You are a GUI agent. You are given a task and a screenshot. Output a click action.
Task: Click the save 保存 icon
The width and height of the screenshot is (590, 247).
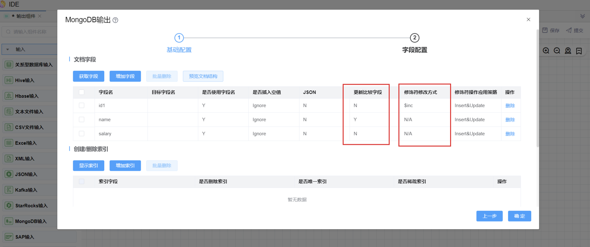(545, 30)
